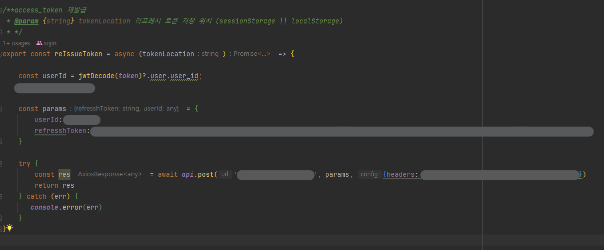Click the user_id property access
Viewport: 604px width, 250px height.
click(x=185, y=76)
